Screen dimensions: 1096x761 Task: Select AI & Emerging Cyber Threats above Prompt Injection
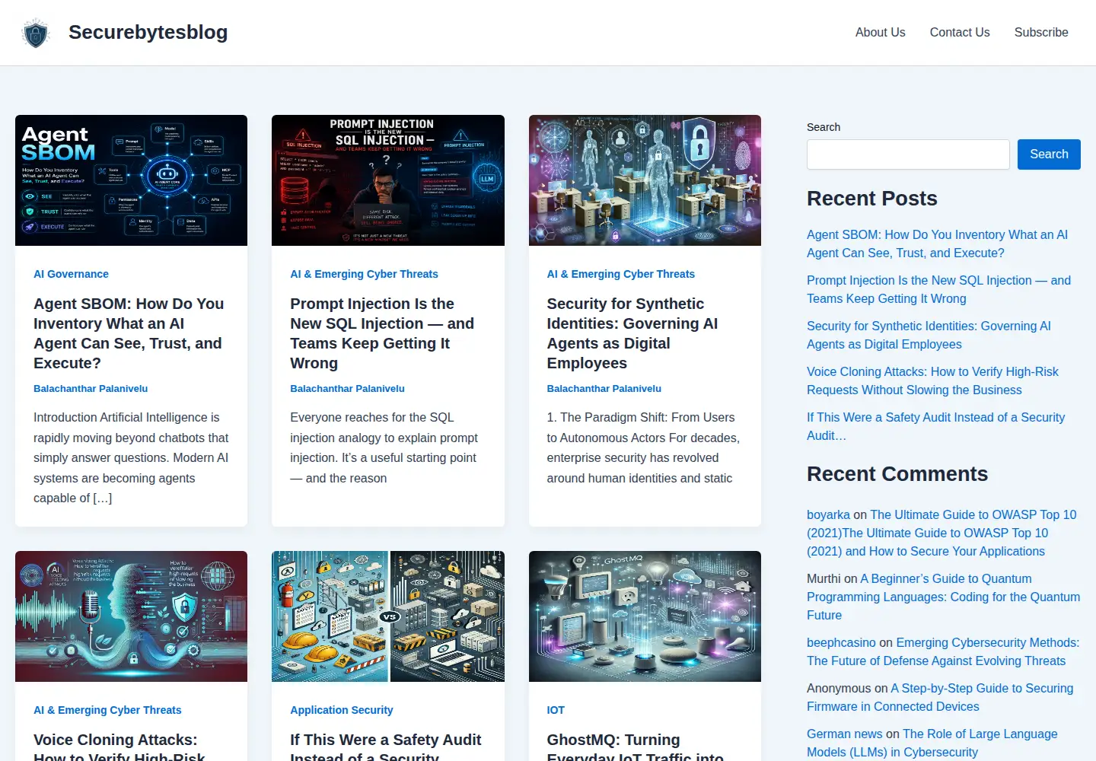[x=364, y=274]
